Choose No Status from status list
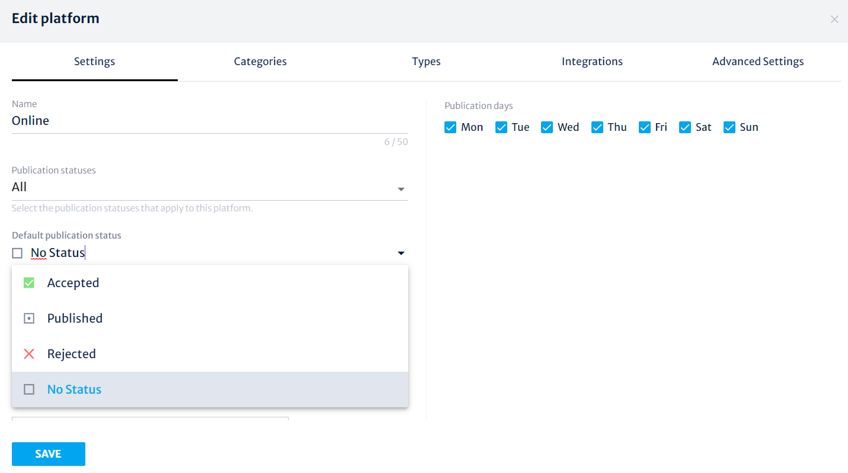The width and height of the screenshot is (848, 473). tap(210, 390)
